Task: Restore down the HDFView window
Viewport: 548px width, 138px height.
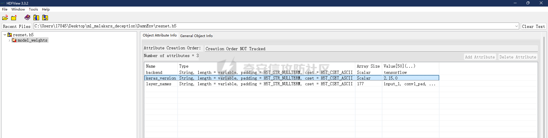Action: click(528, 3)
